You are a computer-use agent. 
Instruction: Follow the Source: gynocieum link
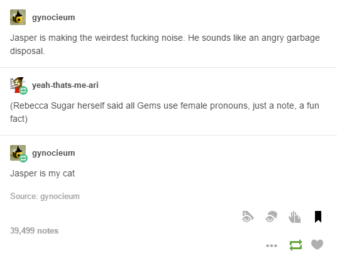coord(45,196)
